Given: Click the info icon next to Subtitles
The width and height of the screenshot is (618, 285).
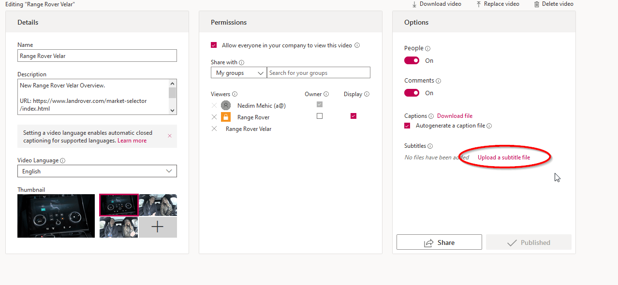Looking at the screenshot, I should tap(430, 146).
